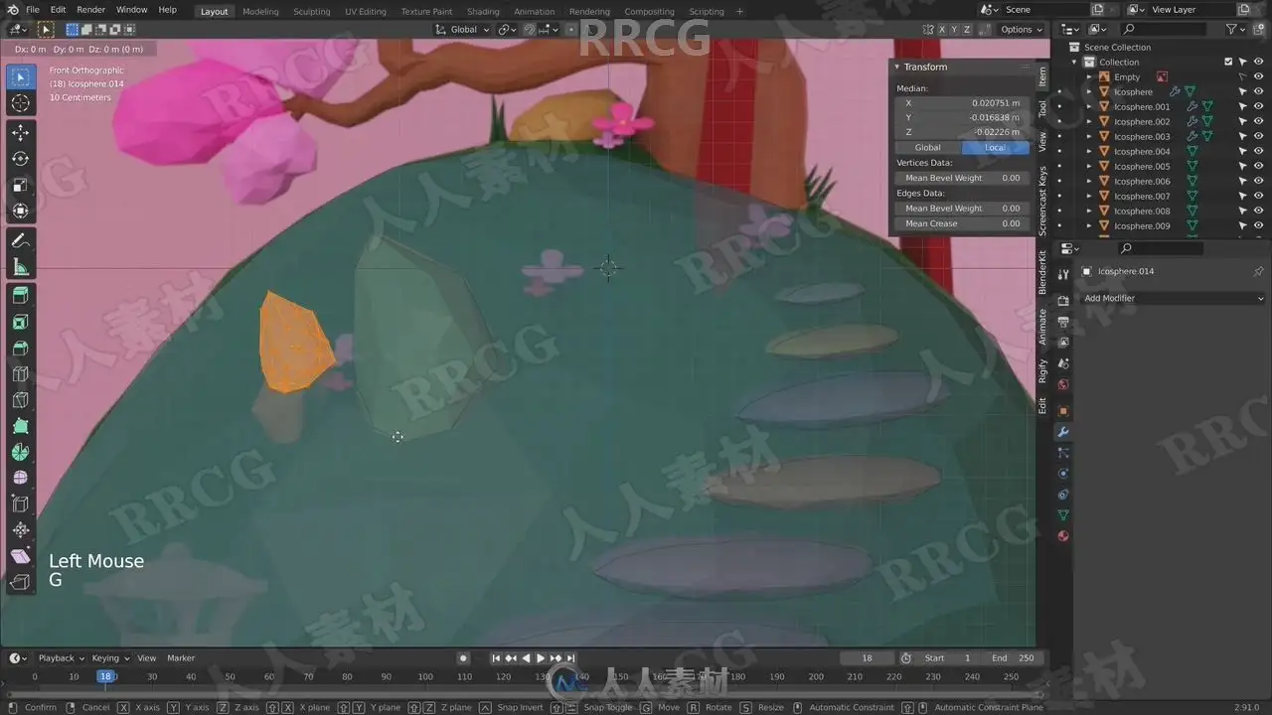The image size is (1272, 715).
Task: Select the Select Box tool
Action: (21, 77)
